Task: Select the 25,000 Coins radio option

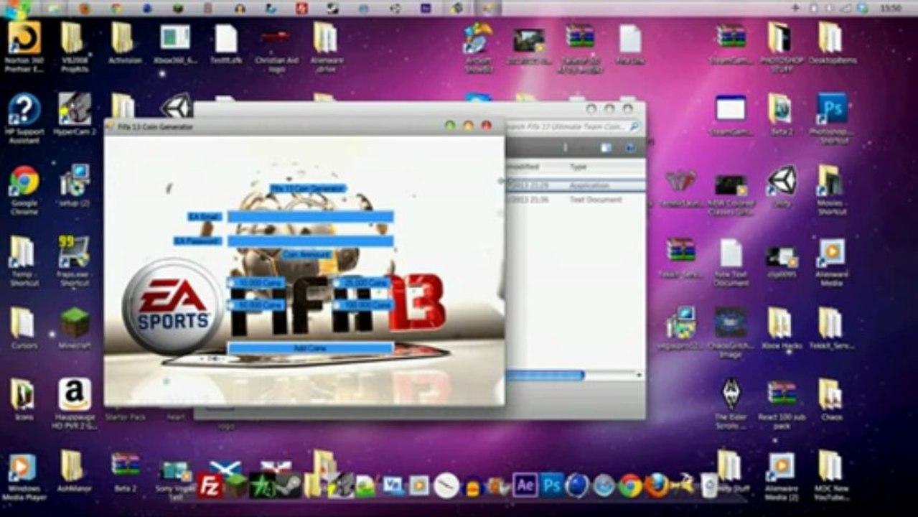Action: tap(361, 283)
